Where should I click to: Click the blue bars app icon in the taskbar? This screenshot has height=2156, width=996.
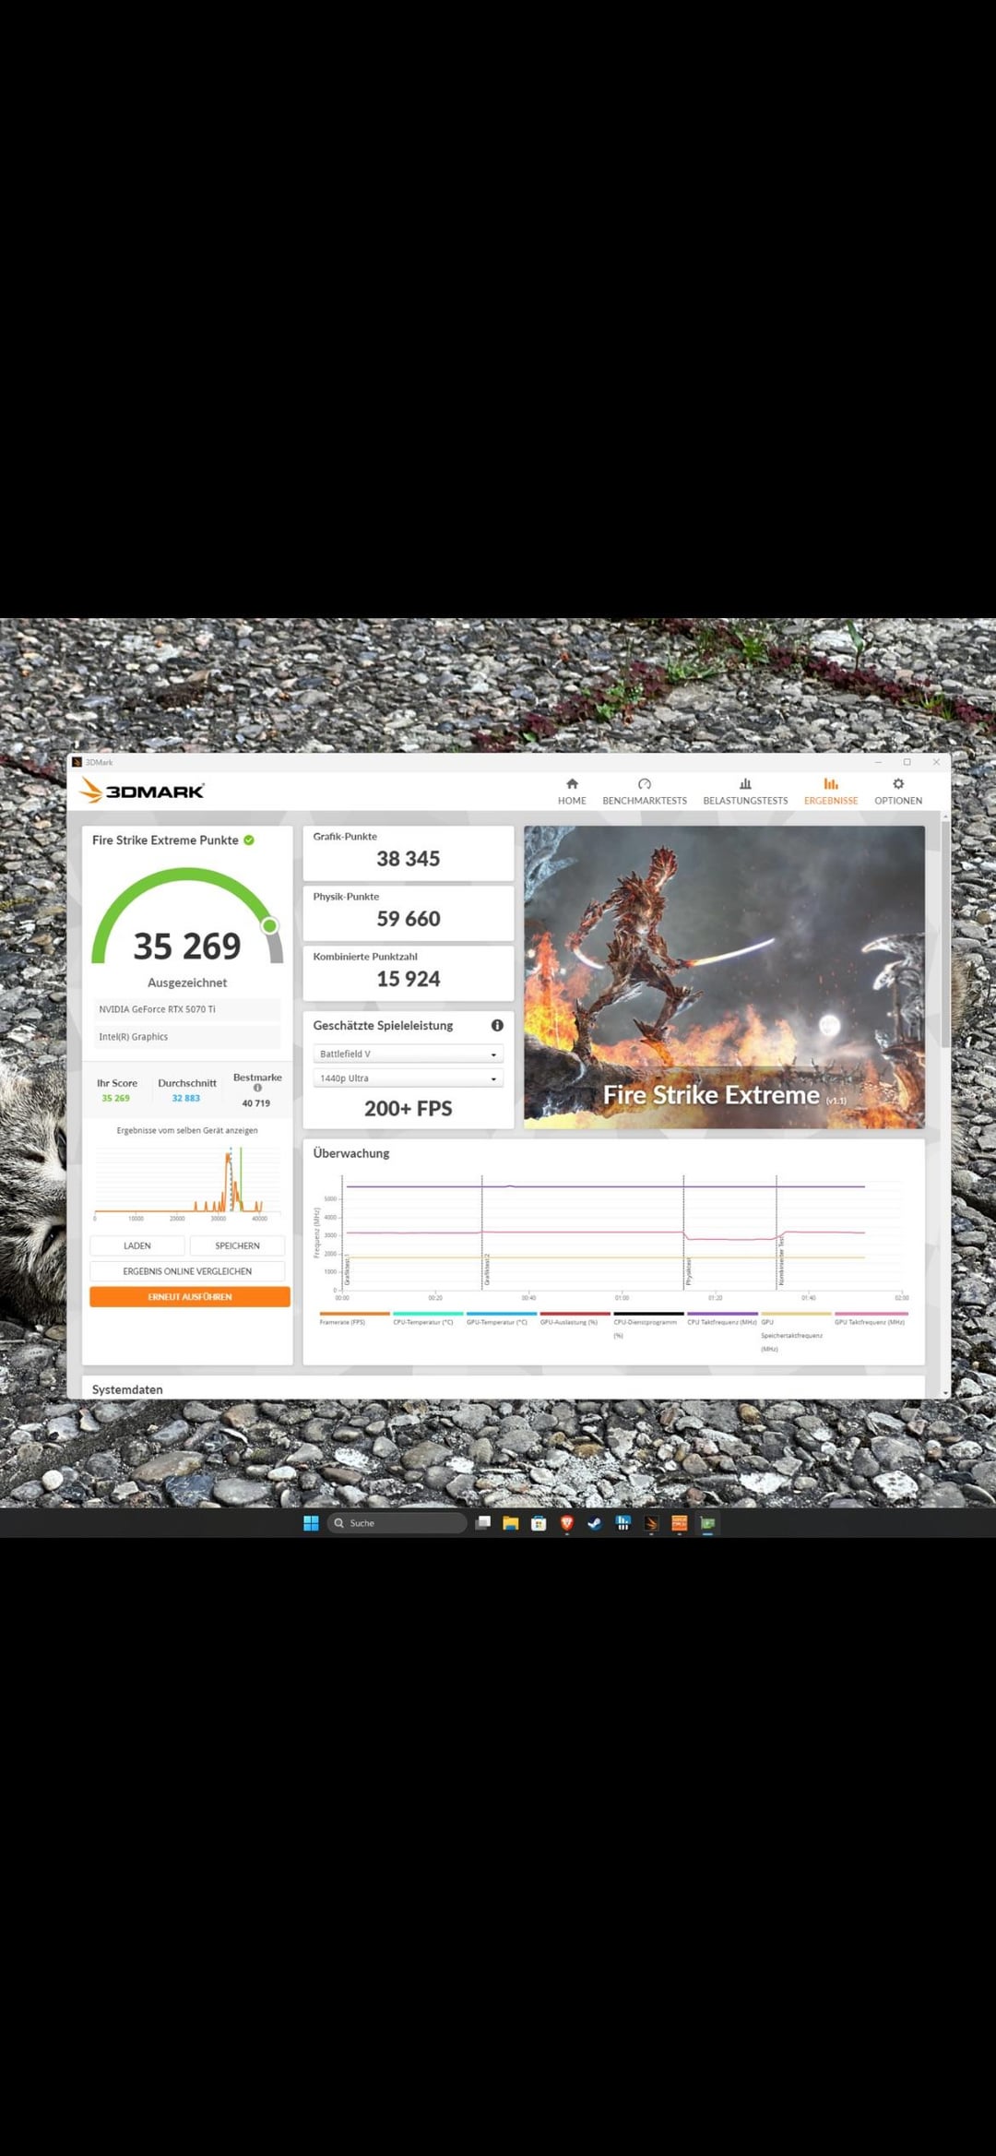pos(623,1522)
